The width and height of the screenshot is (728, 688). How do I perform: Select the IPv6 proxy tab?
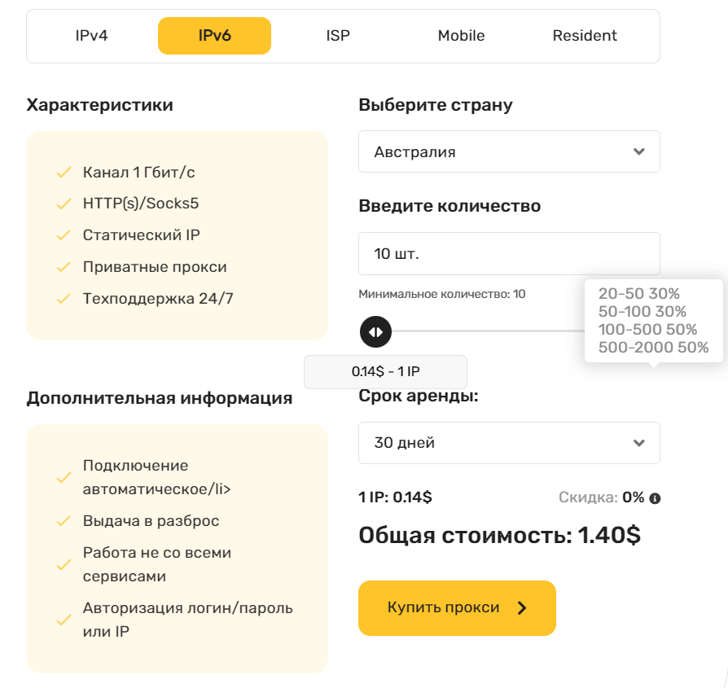pyautogui.click(x=214, y=36)
